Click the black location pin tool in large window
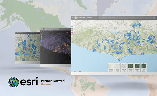This screenshot has width=157, height=96. tap(75, 22)
